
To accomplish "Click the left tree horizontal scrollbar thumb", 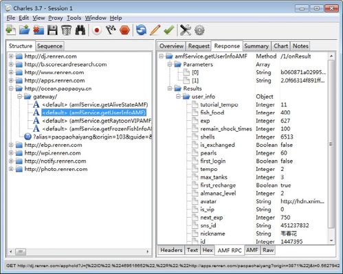I will 21,251.
